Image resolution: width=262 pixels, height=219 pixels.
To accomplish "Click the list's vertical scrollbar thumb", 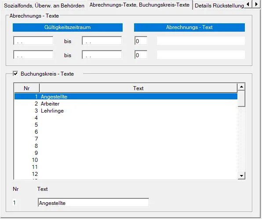I will (241, 99).
